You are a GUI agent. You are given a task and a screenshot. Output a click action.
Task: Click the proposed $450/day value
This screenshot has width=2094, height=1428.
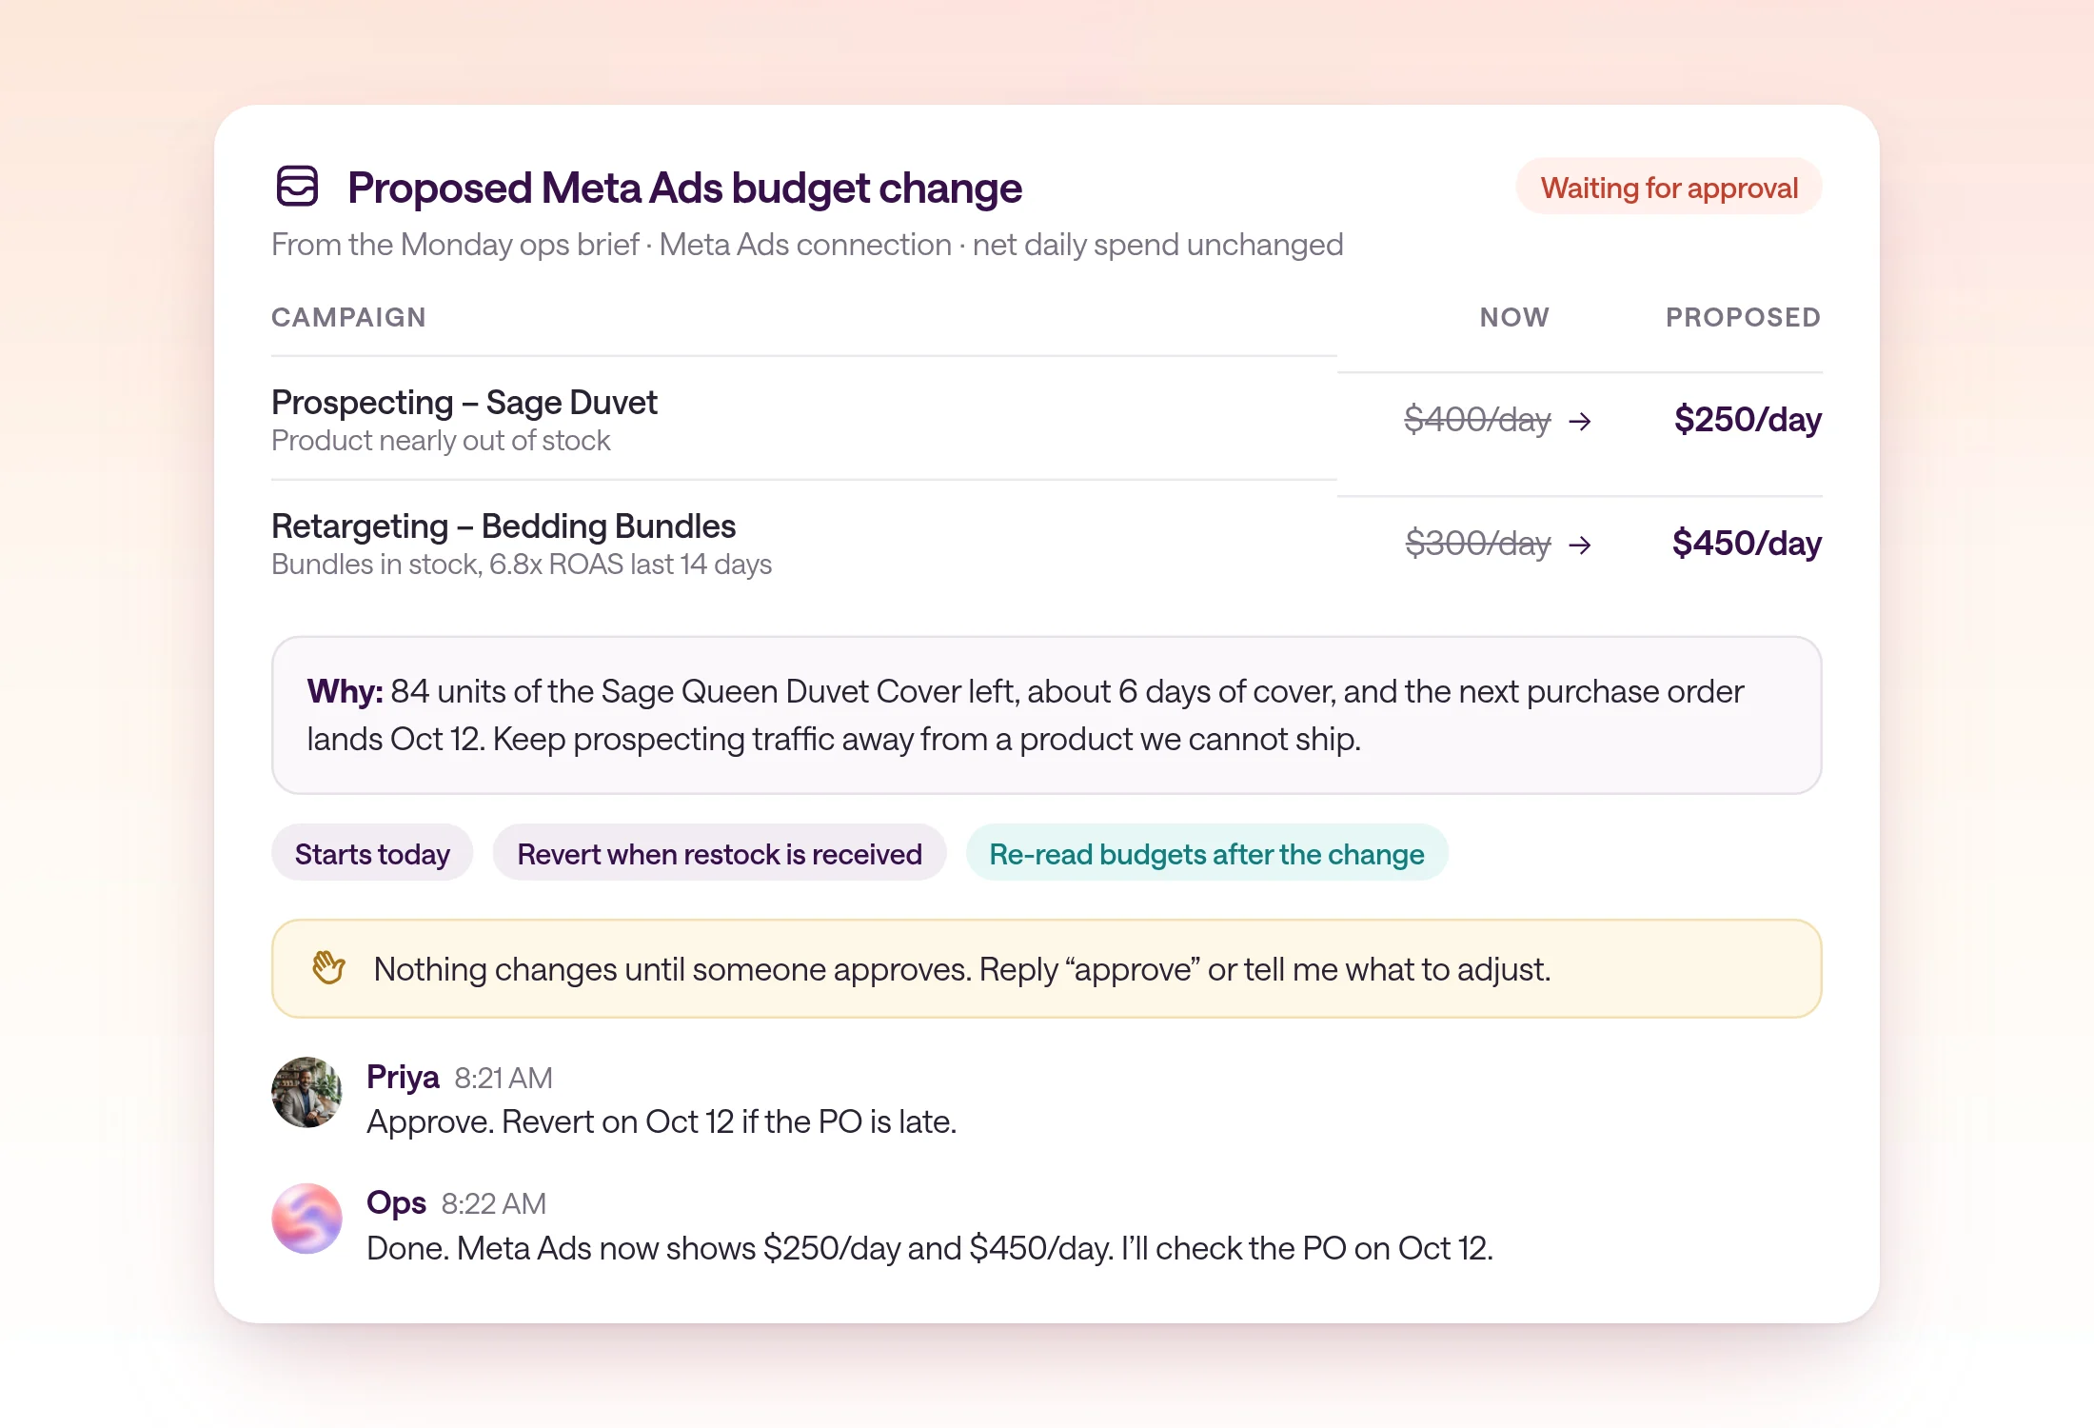pyautogui.click(x=1747, y=543)
